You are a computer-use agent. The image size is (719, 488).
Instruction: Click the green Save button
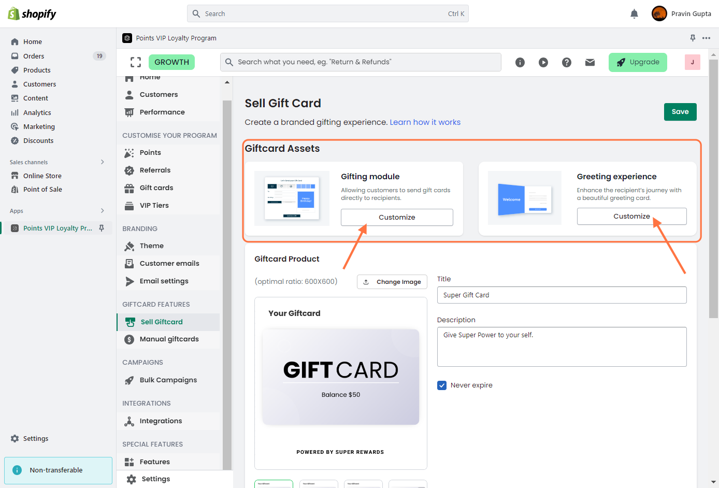(680, 112)
